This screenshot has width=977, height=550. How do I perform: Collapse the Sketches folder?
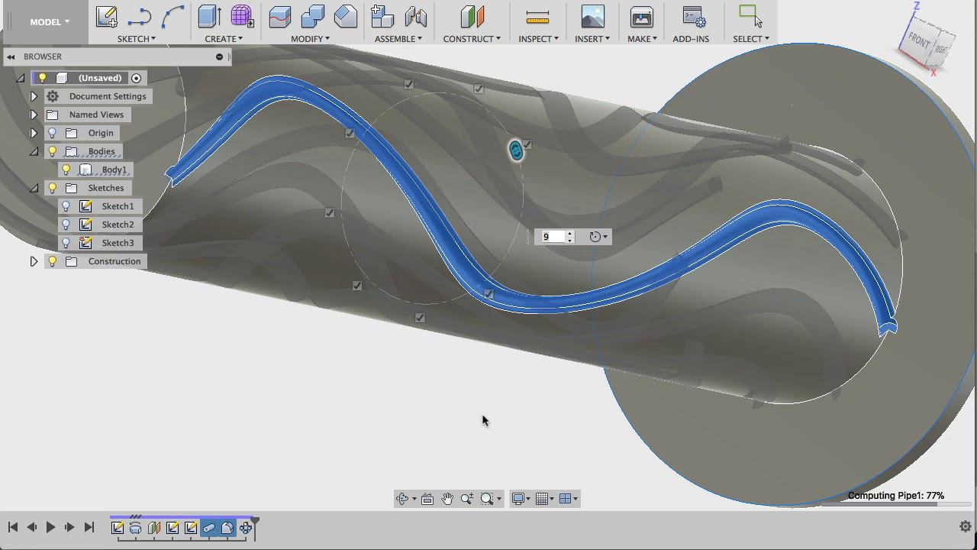click(34, 188)
